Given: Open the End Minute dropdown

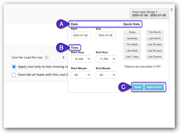Looking at the screenshot, I should [x=106, y=75].
